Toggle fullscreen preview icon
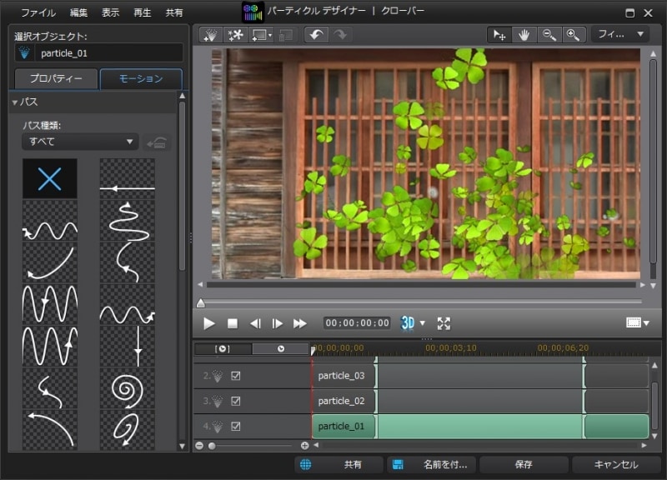The height and width of the screenshot is (480, 667). (444, 323)
